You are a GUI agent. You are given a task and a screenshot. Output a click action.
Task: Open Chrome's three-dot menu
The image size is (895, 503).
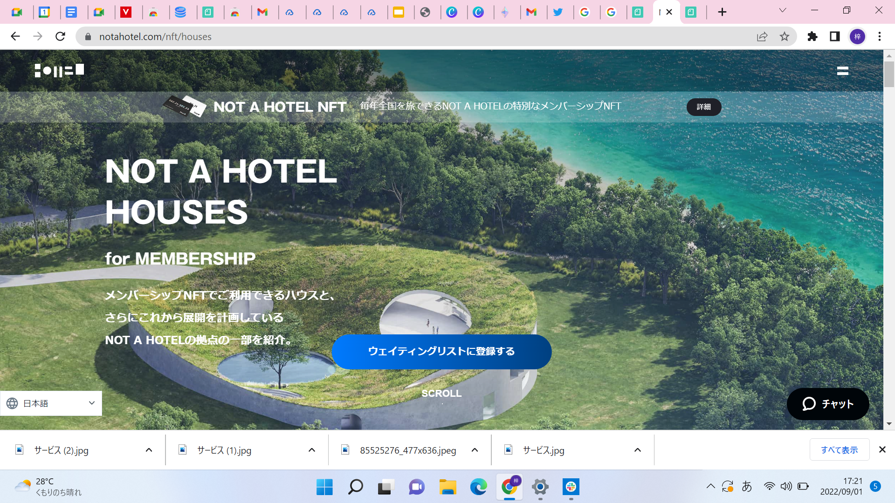coord(880,36)
